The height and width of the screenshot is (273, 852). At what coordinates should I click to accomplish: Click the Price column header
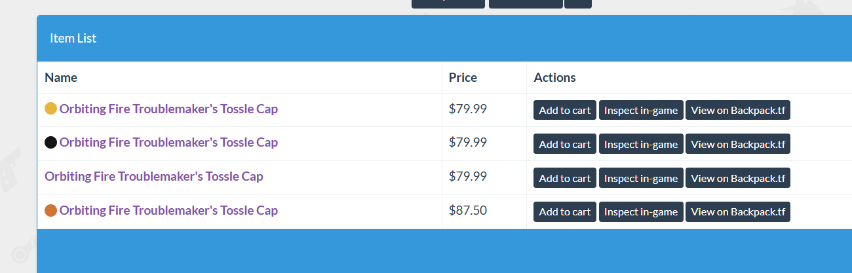(463, 77)
